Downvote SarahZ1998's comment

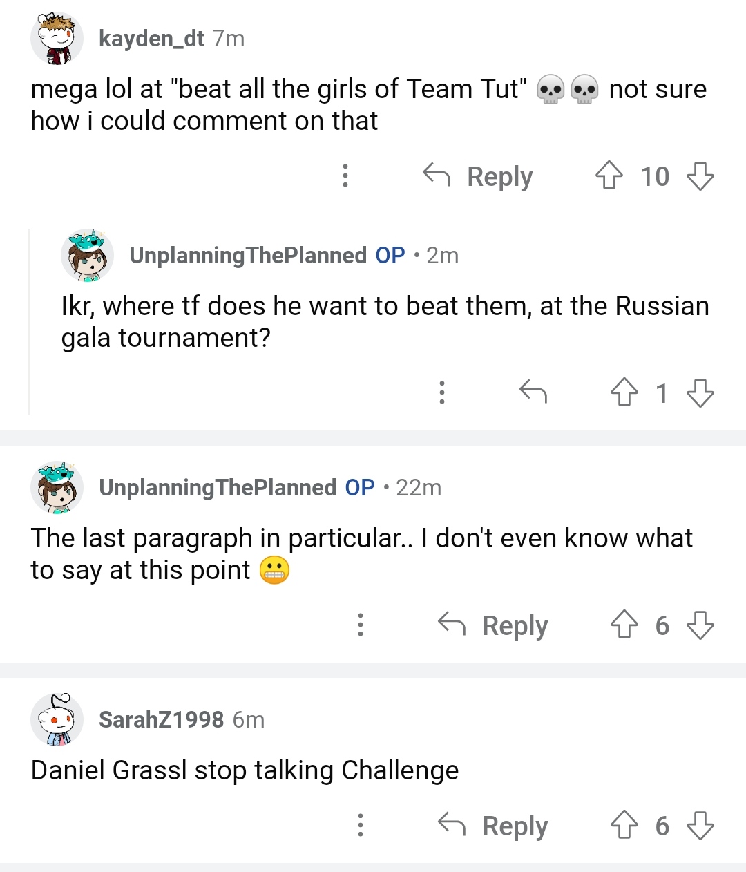700,825
